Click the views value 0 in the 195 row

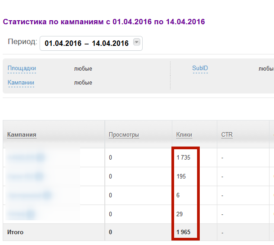click(110, 176)
